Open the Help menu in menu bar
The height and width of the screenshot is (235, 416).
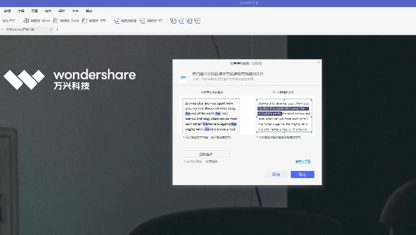click(x=89, y=11)
